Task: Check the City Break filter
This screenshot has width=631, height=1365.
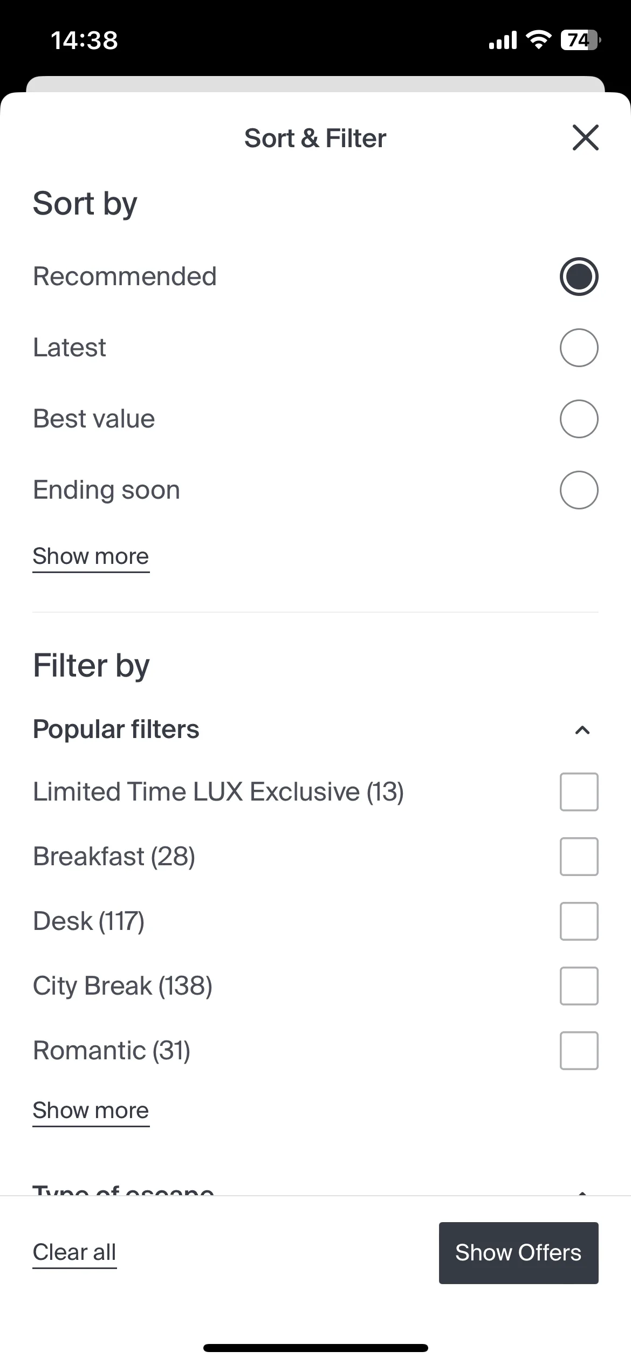Action: click(x=579, y=986)
